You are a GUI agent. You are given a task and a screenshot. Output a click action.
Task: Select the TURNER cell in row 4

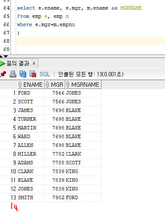(31, 119)
